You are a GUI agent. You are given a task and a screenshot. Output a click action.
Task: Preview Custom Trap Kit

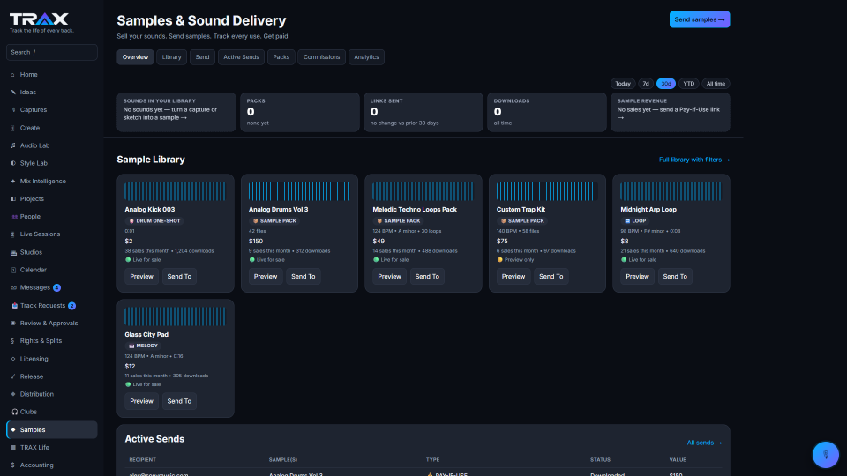click(513, 276)
